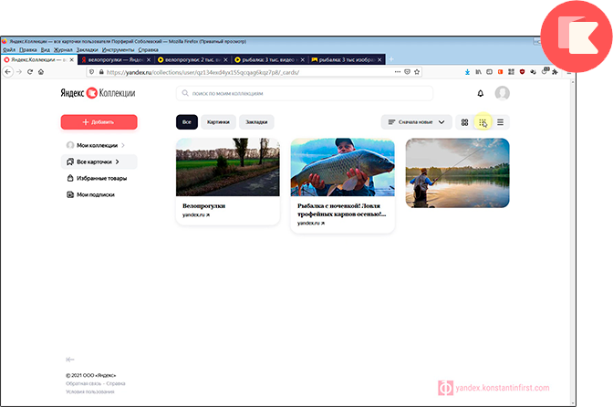
Task: Click the red 'Добавить' button
Action: [99, 122]
